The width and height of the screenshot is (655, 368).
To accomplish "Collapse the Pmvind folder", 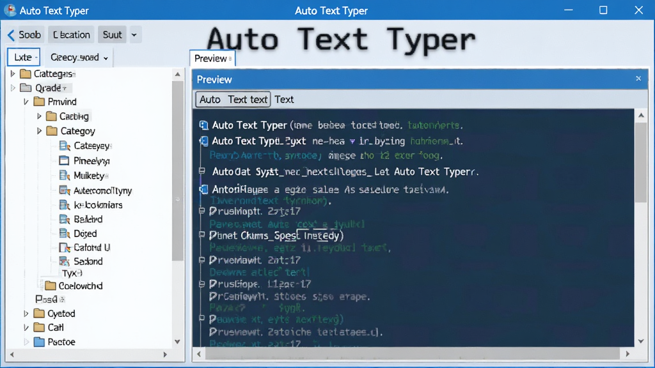I will 26,102.
